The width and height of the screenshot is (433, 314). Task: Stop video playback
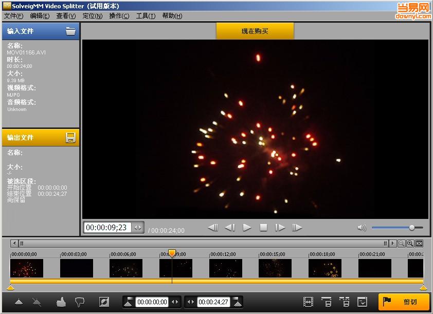[263, 227]
